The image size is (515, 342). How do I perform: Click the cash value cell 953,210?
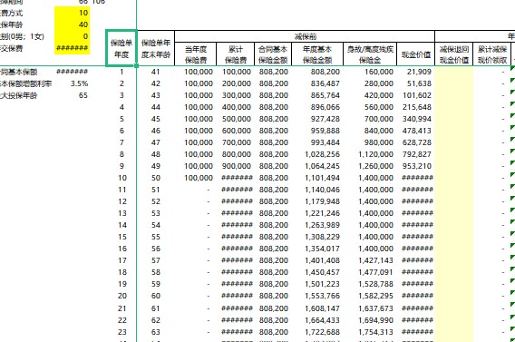(x=416, y=166)
